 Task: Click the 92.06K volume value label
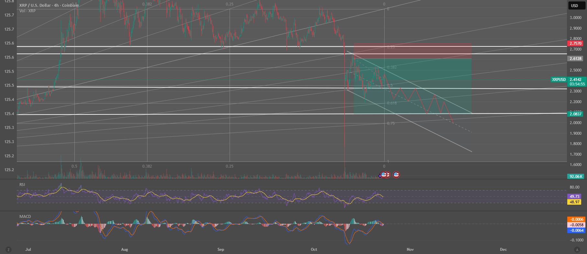click(x=575, y=177)
